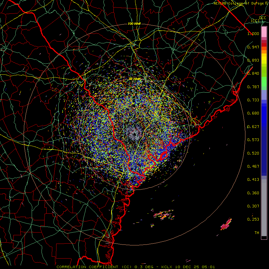Click the 0.947 color scale value
The height and width of the screenshot is (269, 269).
[x=253, y=47]
